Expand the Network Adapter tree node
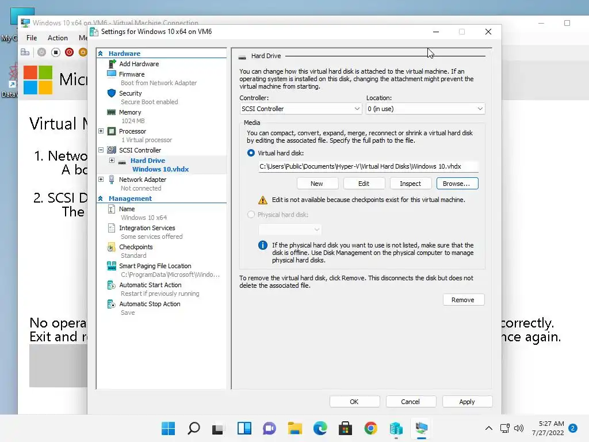Viewport: 589px width, 442px height. tap(101, 180)
